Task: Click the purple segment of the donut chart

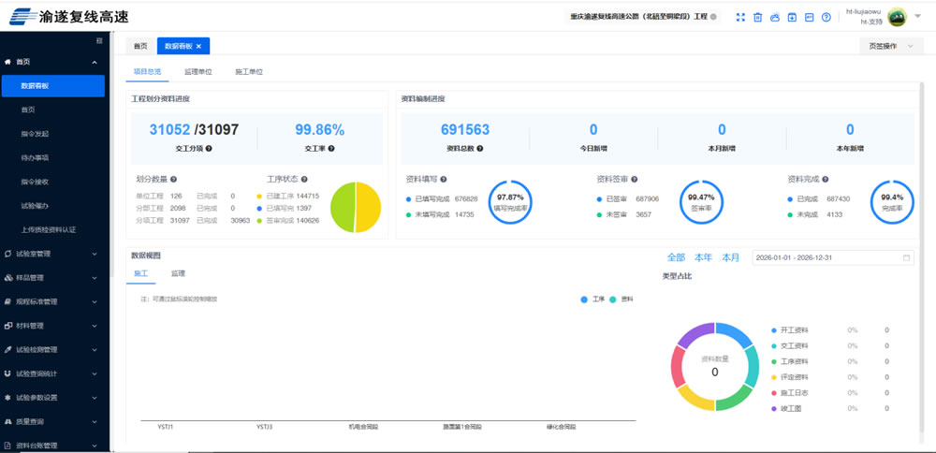Action: click(695, 336)
